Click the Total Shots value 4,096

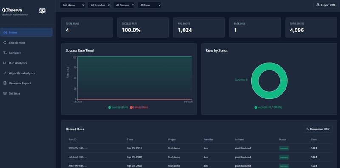tap(297, 30)
